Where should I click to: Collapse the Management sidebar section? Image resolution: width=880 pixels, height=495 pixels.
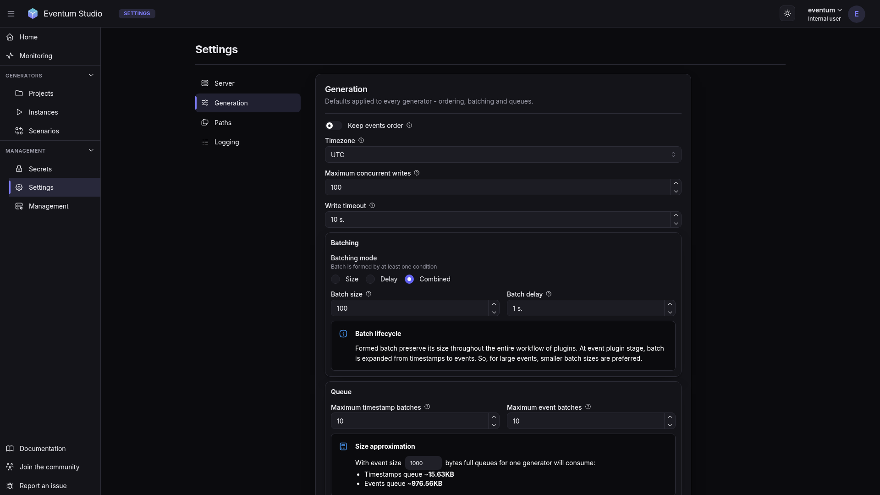tap(91, 150)
